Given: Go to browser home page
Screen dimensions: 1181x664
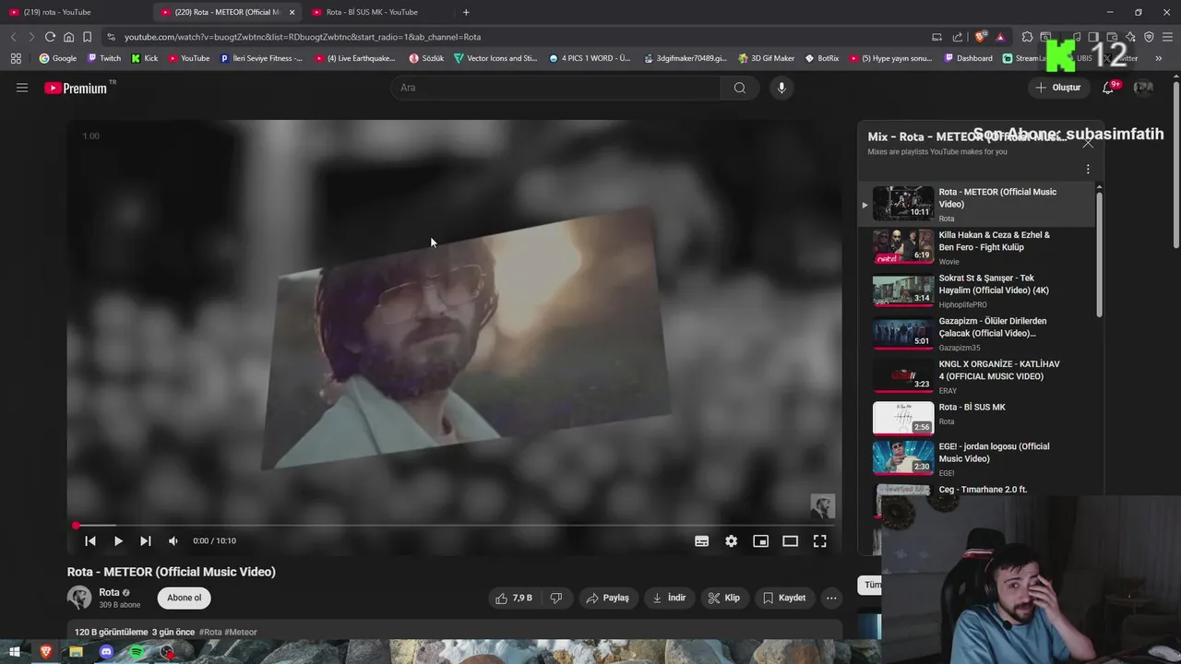Looking at the screenshot, I should pos(68,37).
